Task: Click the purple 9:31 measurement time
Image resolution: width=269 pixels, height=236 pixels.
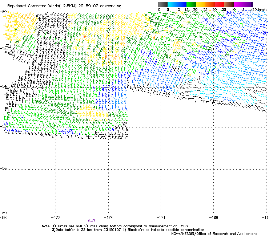Action: [x=91, y=220]
